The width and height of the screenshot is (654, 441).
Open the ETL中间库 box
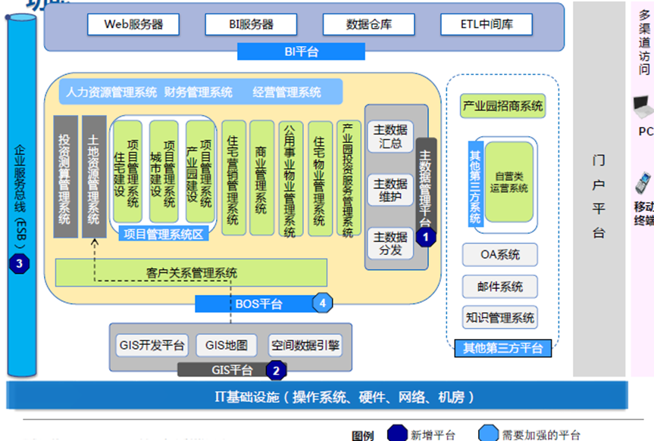point(485,24)
